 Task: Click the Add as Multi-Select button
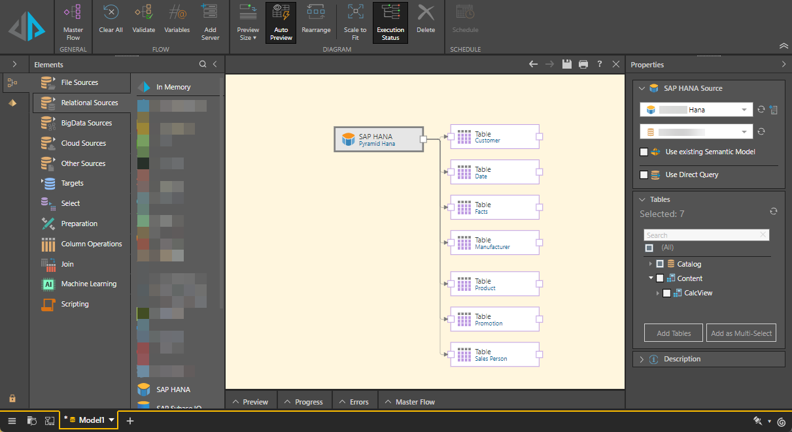pyautogui.click(x=741, y=333)
